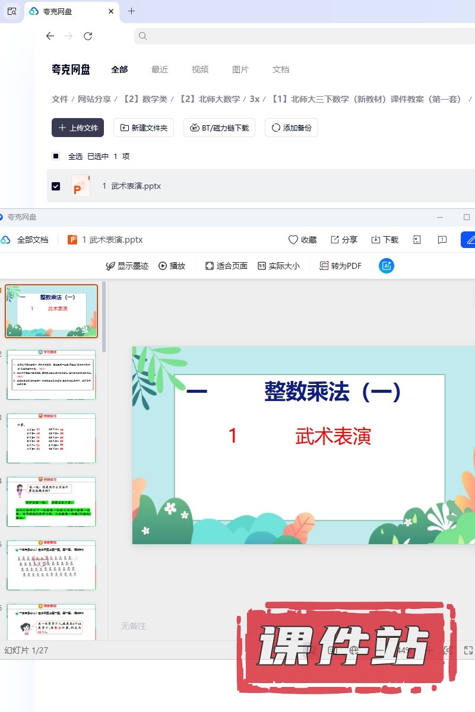Click 转为PDF to convert the file
The height and width of the screenshot is (712, 475).
click(341, 266)
